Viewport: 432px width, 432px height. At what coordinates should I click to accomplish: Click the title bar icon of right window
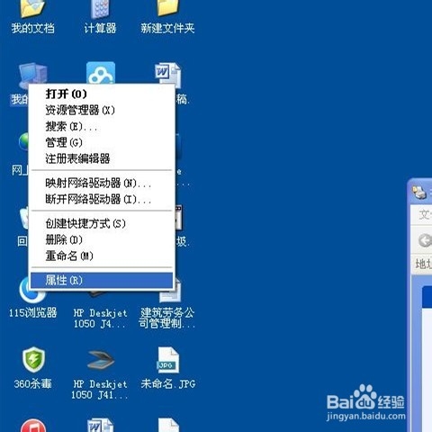pos(419,193)
